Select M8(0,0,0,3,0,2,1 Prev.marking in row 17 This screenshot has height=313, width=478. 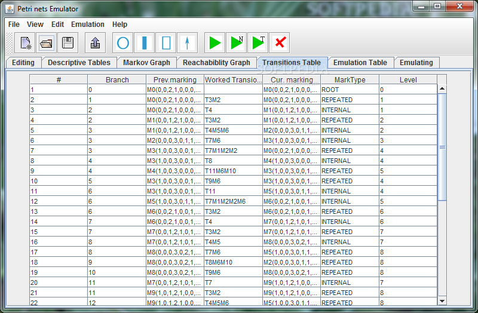[x=175, y=252]
